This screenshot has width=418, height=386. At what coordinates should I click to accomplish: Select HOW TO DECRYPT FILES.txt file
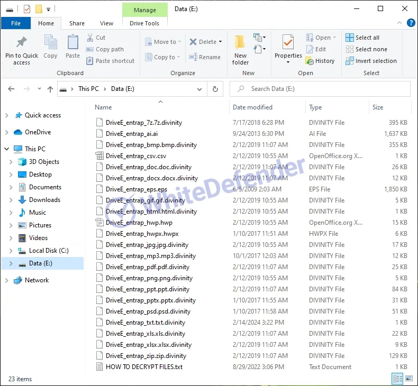[144, 367]
